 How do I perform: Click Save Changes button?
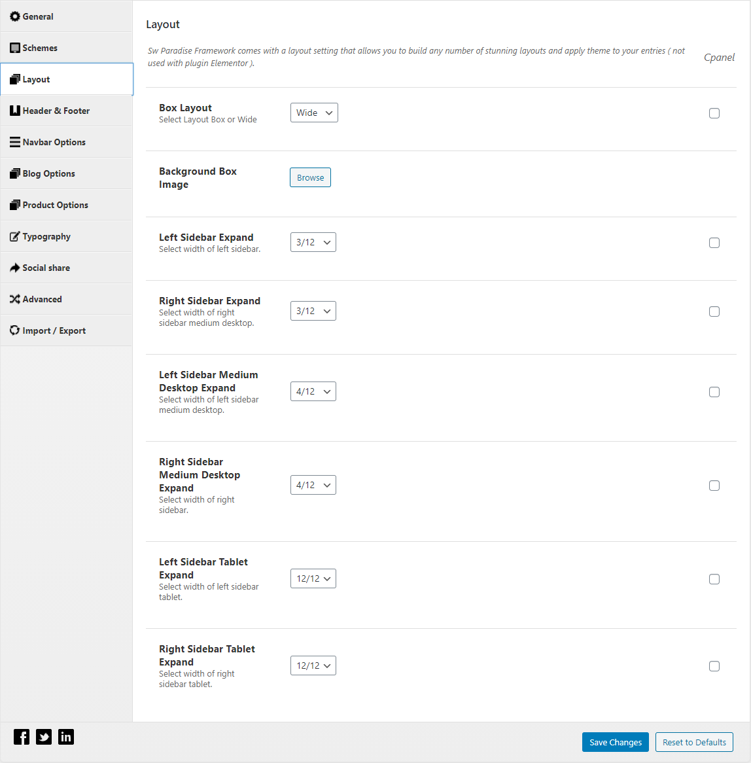pyautogui.click(x=616, y=742)
